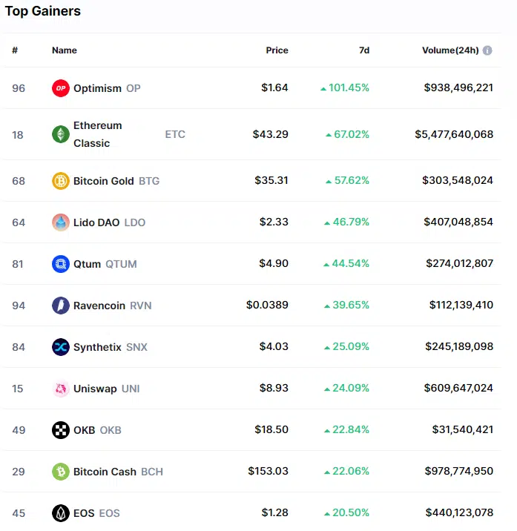Click the Uniswap unicorn logo icon

click(61, 389)
